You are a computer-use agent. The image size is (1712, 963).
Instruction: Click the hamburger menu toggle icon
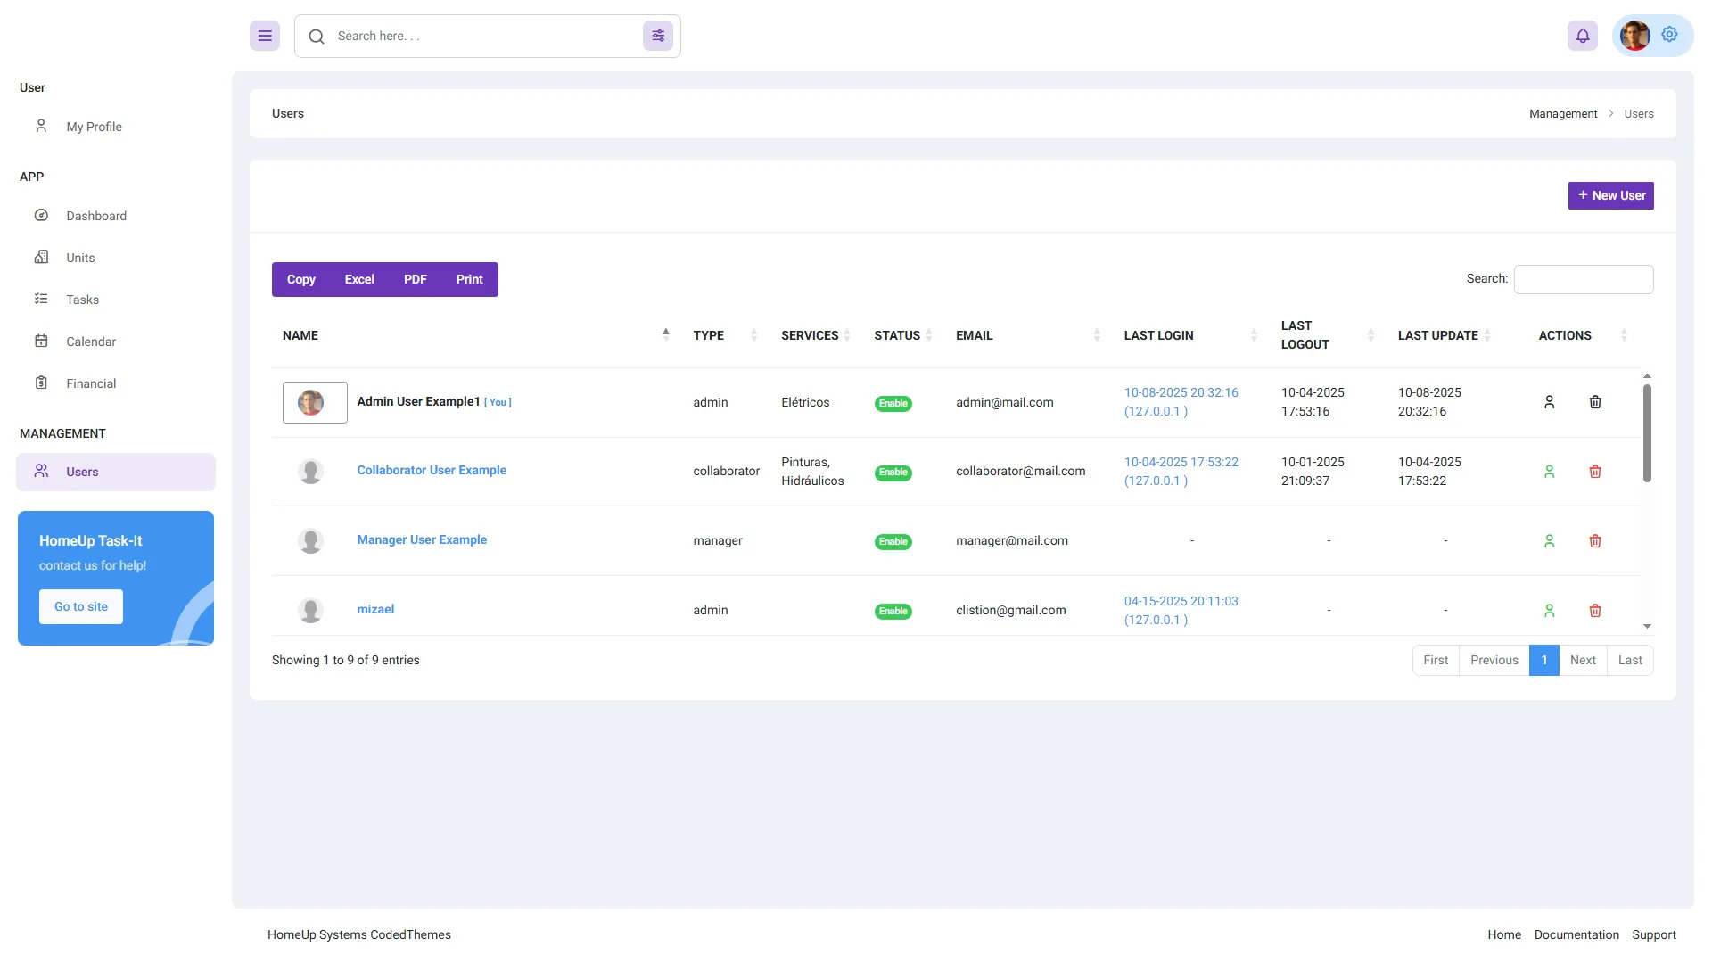[x=265, y=36]
